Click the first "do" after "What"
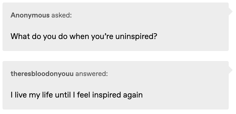Viewport: 236px width, 114px height. coord(36,36)
